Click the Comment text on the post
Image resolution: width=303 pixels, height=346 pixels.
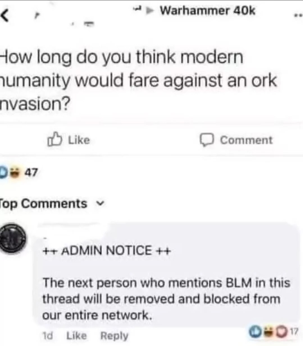pos(246,140)
